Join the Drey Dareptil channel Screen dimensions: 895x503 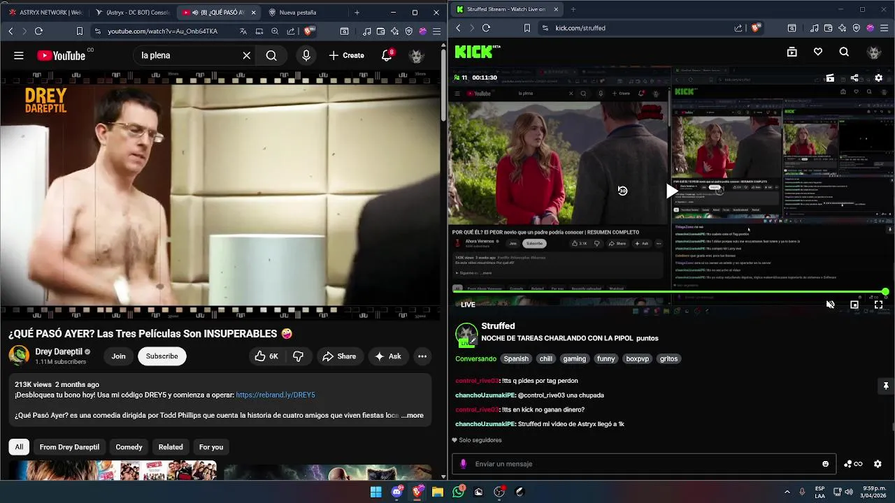(118, 356)
